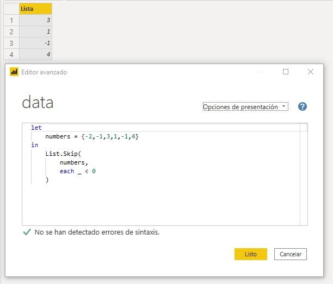
Task: Click the table cell with value -1
Action: (36, 43)
